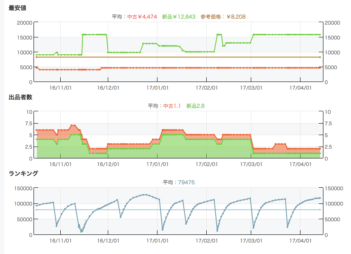Click 16/12/01 date label under seller chart
The height and width of the screenshot is (254, 351).
pyautogui.click(x=107, y=164)
